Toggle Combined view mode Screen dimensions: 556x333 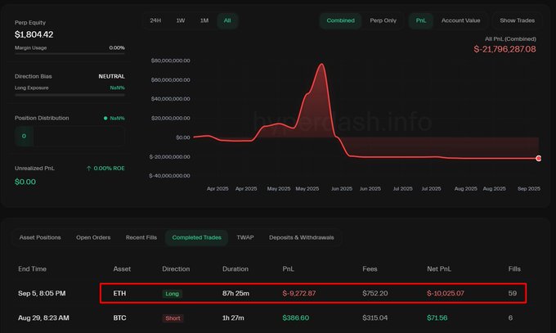click(x=340, y=20)
